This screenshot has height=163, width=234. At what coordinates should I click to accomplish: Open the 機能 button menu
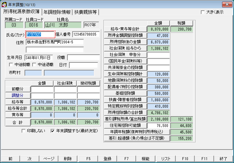(x=146, y=159)
